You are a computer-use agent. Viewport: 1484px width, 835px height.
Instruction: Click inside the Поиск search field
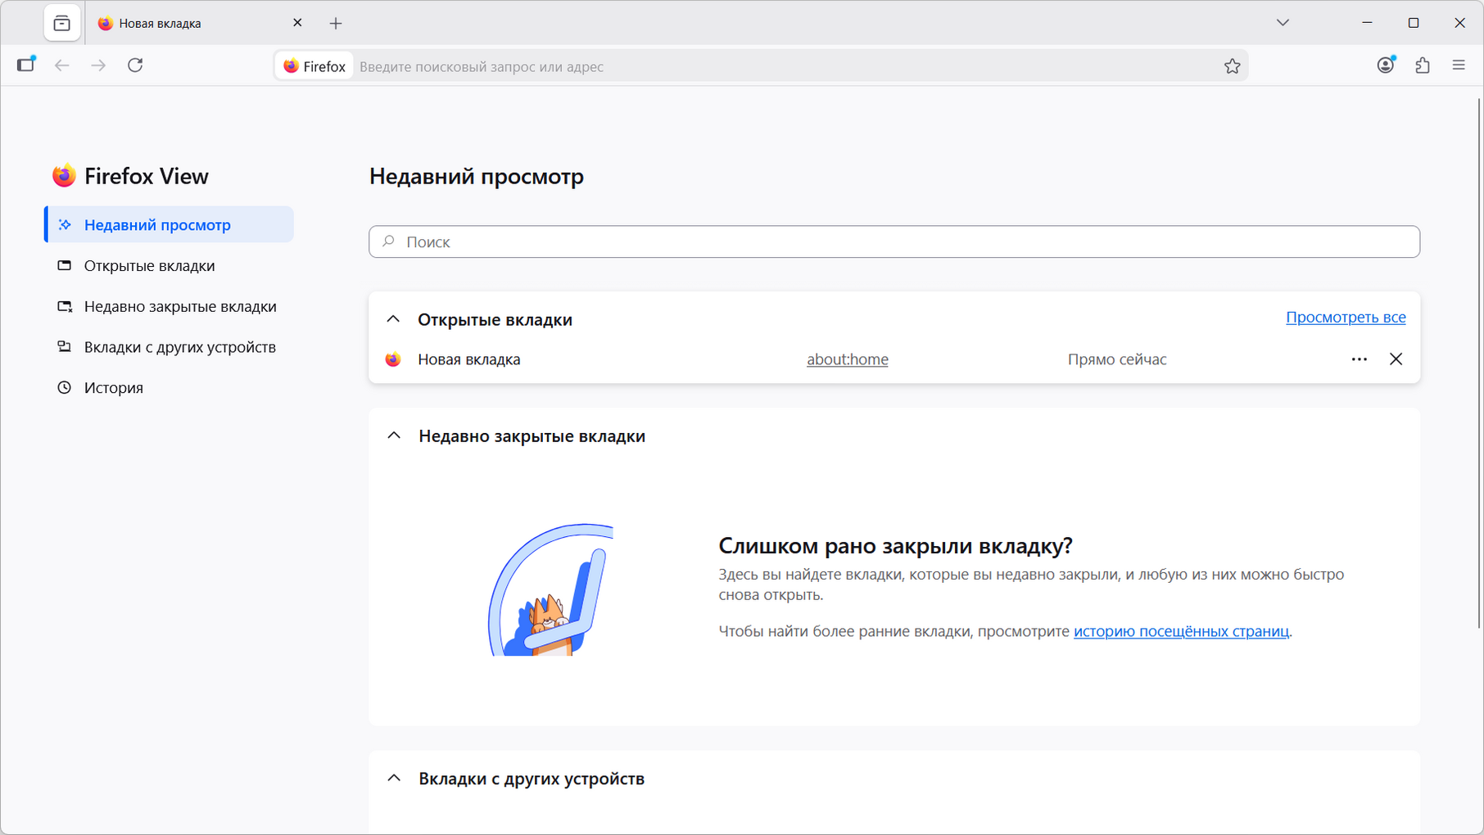point(894,241)
